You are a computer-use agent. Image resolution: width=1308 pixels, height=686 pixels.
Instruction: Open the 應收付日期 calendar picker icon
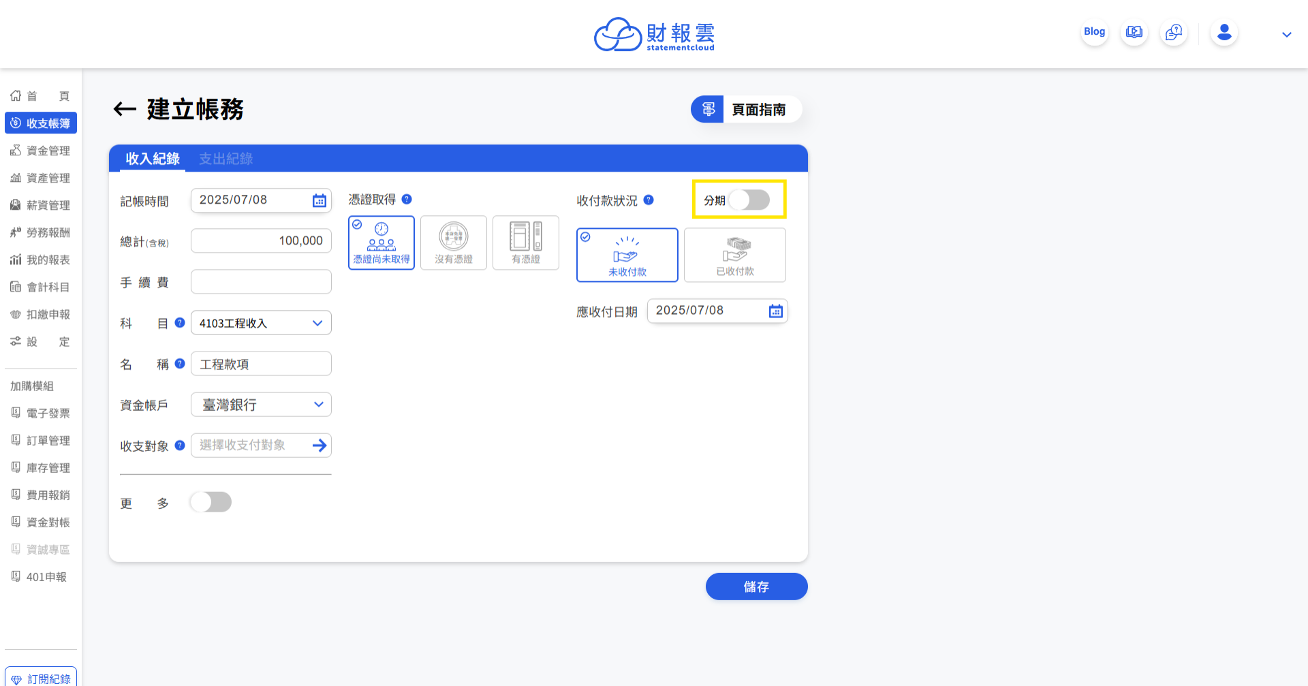(776, 311)
